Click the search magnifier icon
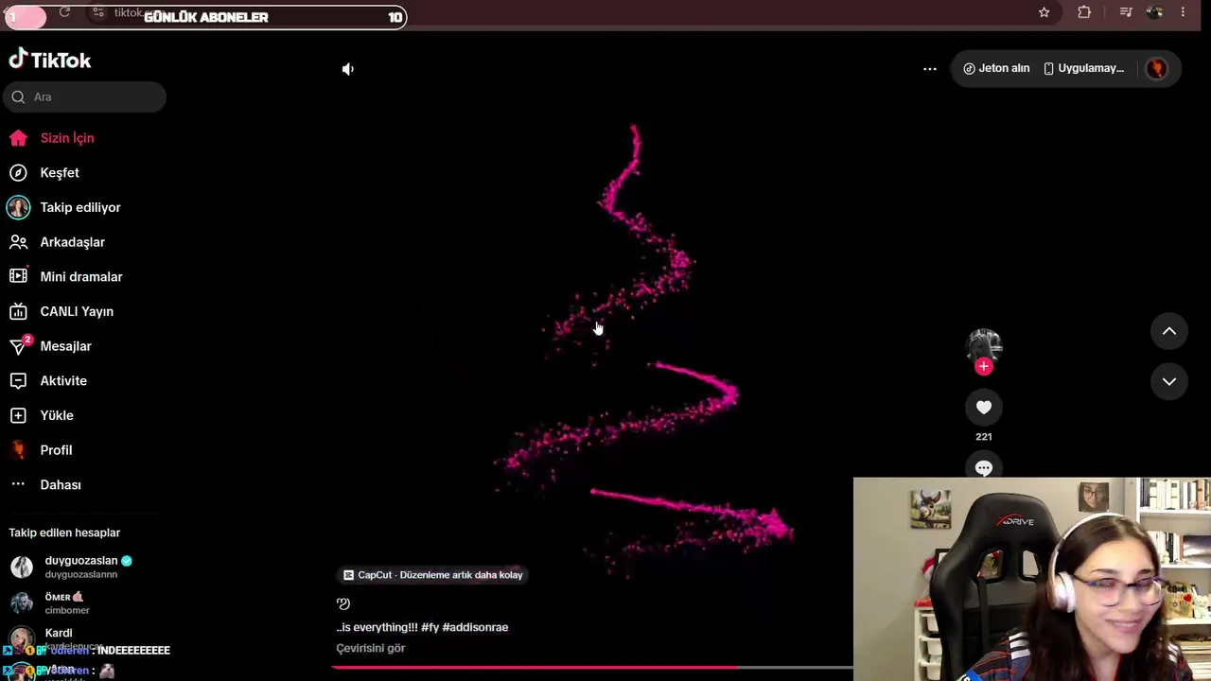 [x=18, y=96]
